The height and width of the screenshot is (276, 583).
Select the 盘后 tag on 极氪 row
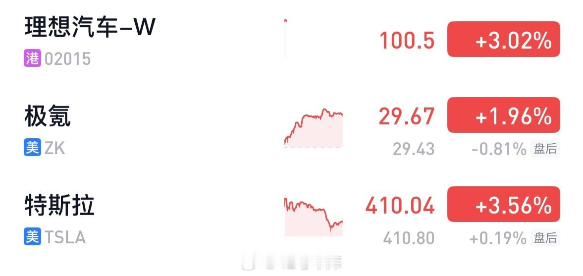[x=545, y=149]
